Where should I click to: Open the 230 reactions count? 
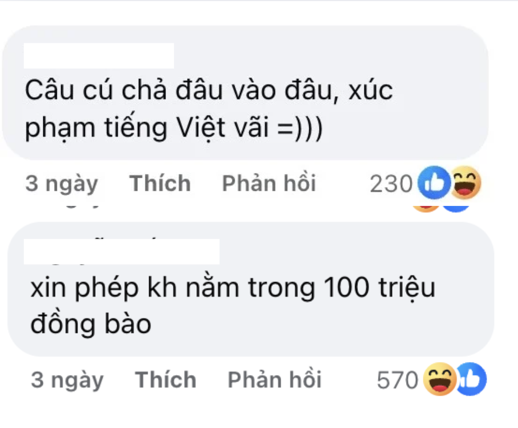point(391,184)
